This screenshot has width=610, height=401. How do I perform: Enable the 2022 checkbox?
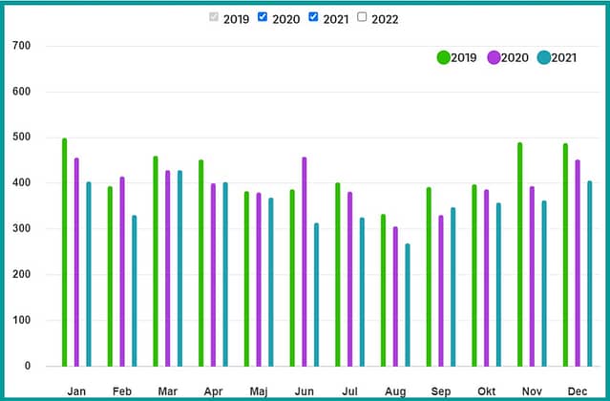[362, 17]
